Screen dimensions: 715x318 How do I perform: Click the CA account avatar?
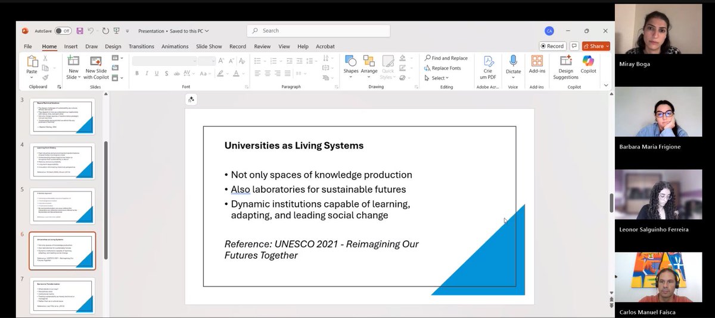549,31
